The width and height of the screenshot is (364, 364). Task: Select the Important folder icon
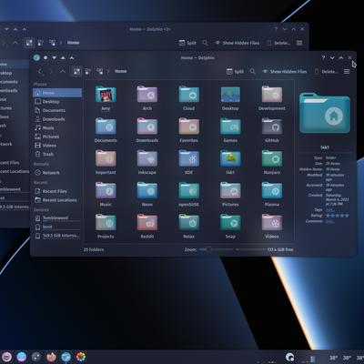106,158
